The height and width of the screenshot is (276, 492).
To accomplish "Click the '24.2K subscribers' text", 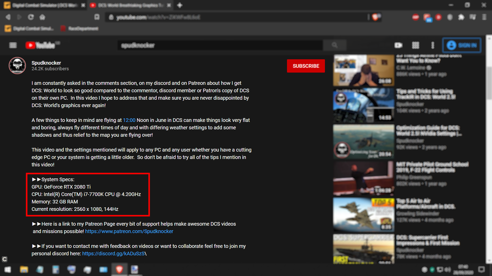I will tap(50, 69).
